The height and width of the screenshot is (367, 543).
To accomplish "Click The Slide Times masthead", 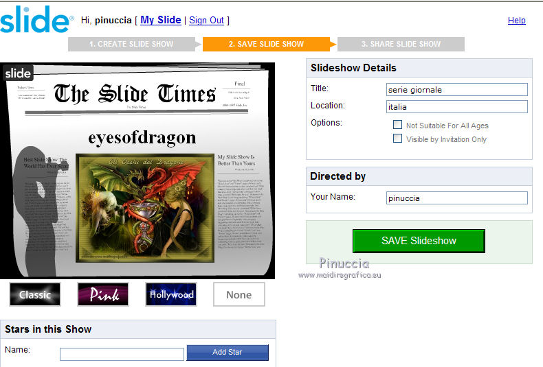I will click(135, 94).
